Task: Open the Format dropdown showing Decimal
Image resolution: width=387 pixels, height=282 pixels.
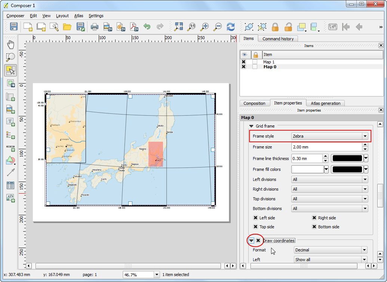Action: (x=365, y=250)
